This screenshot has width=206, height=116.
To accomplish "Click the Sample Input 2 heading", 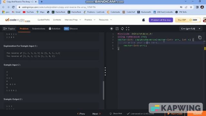I will coord(12,65).
